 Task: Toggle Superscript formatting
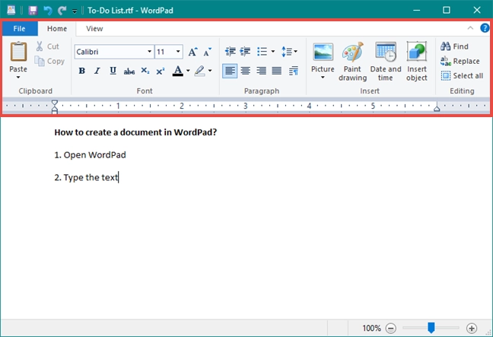tap(160, 71)
